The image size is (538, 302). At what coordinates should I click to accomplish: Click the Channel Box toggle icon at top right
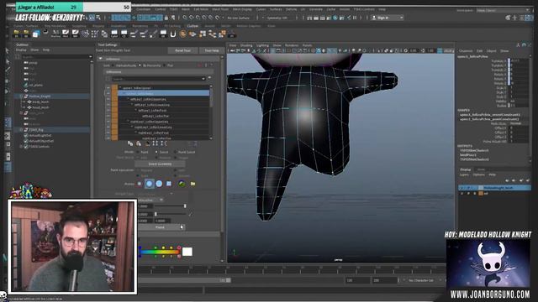coord(530,18)
